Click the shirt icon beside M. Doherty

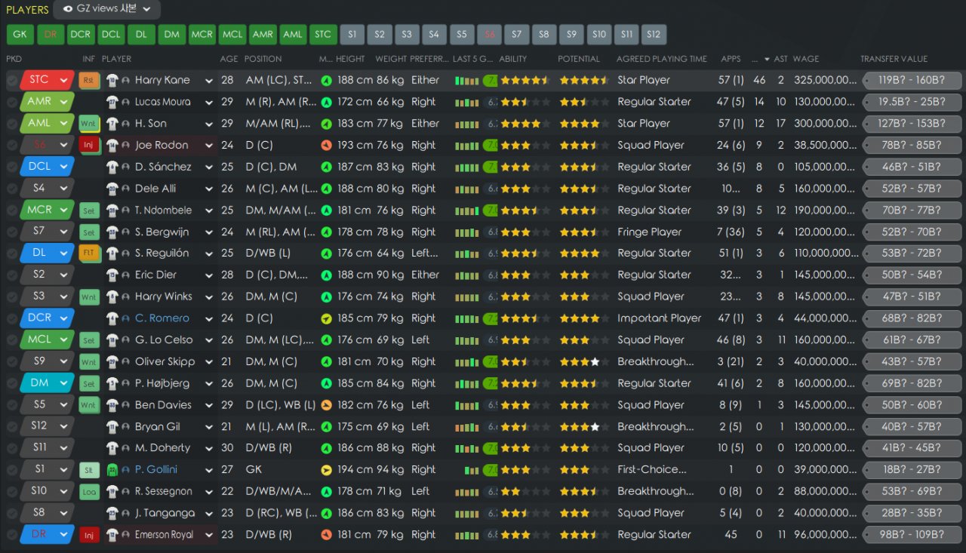point(112,448)
